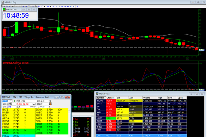Select the FB symbol in Market View
The height and width of the screenshot is (137, 208).
(101, 115)
